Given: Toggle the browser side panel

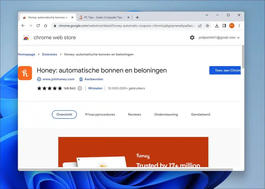Looking at the screenshot, I should pos(224,26).
